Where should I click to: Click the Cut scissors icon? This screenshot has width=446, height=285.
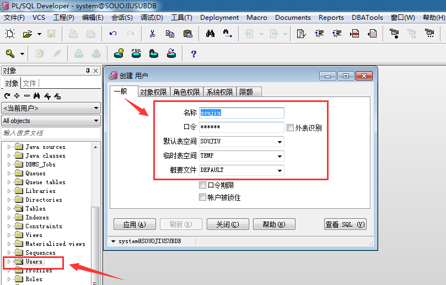[x=153, y=34]
